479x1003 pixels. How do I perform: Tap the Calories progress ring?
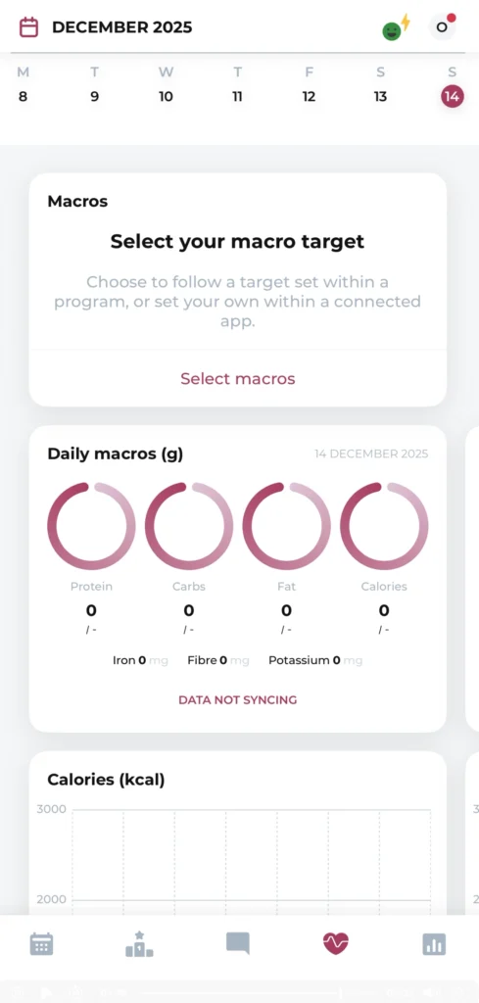(x=384, y=526)
